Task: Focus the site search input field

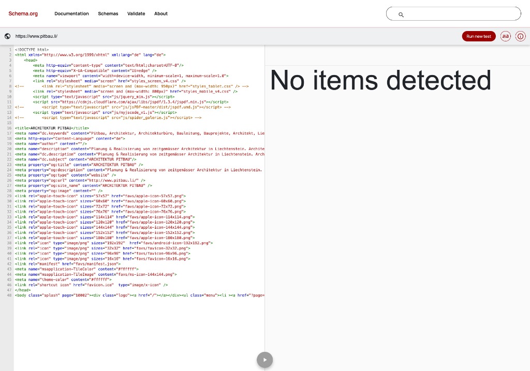Action: pyautogui.click(x=453, y=14)
